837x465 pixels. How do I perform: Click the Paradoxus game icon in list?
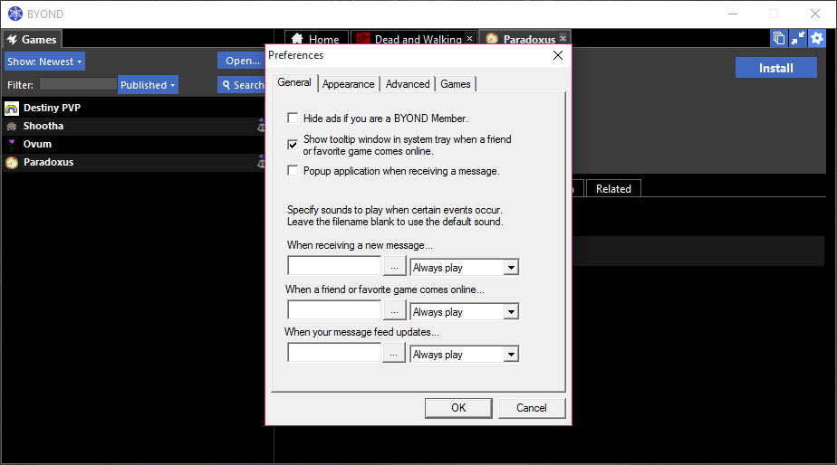[x=12, y=162]
